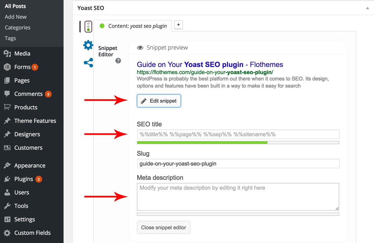
Task: Click the Custom Fields sidebar icon
Action: click(x=7, y=233)
